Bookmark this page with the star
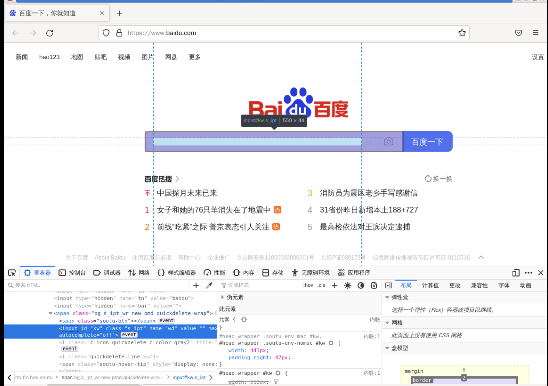The image size is (548, 386). pyautogui.click(x=462, y=33)
